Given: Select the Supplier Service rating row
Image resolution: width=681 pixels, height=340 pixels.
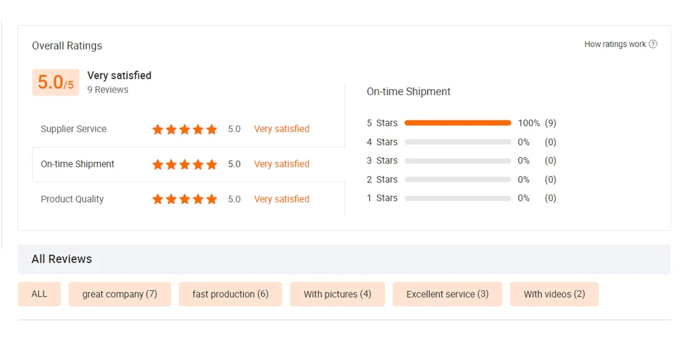Looking at the screenshot, I should point(74,129).
